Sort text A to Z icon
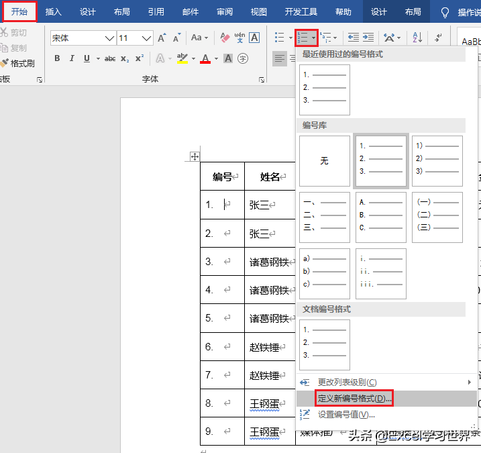The height and width of the screenshot is (453, 481). click(x=417, y=38)
